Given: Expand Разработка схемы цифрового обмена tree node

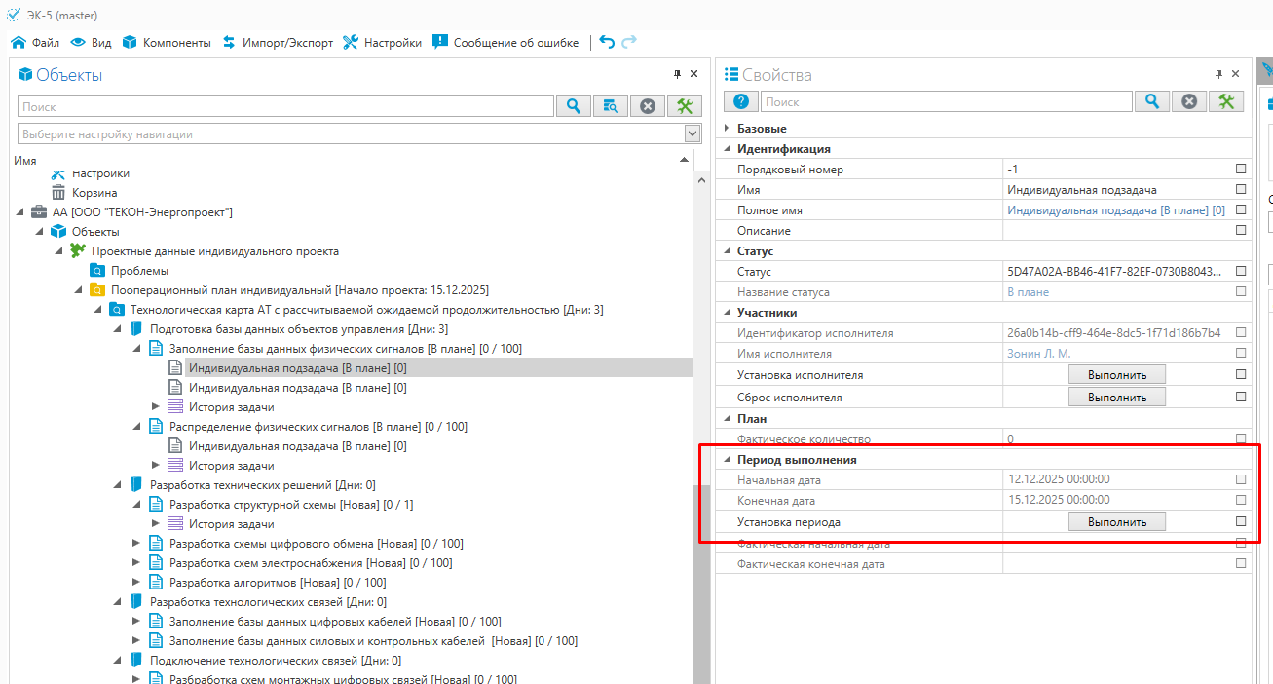Looking at the screenshot, I should [x=136, y=544].
